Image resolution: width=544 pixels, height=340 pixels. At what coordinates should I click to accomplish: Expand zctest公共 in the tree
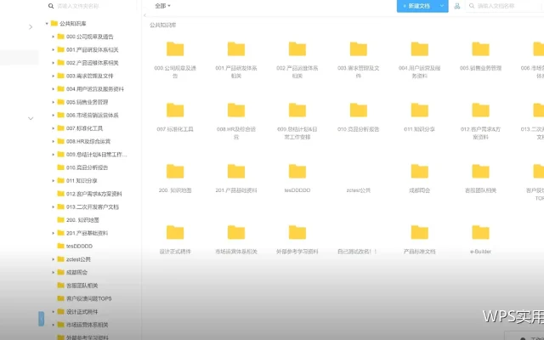tap(53, 259)
